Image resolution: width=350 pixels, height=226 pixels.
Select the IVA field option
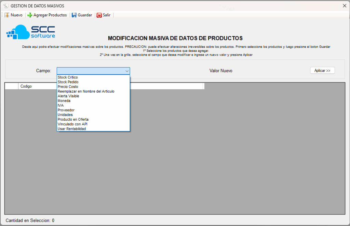60,106
